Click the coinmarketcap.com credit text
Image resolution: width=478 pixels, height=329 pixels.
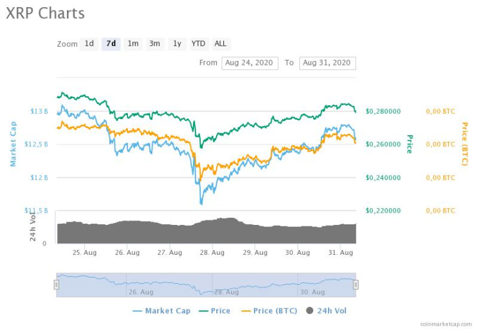446,324
